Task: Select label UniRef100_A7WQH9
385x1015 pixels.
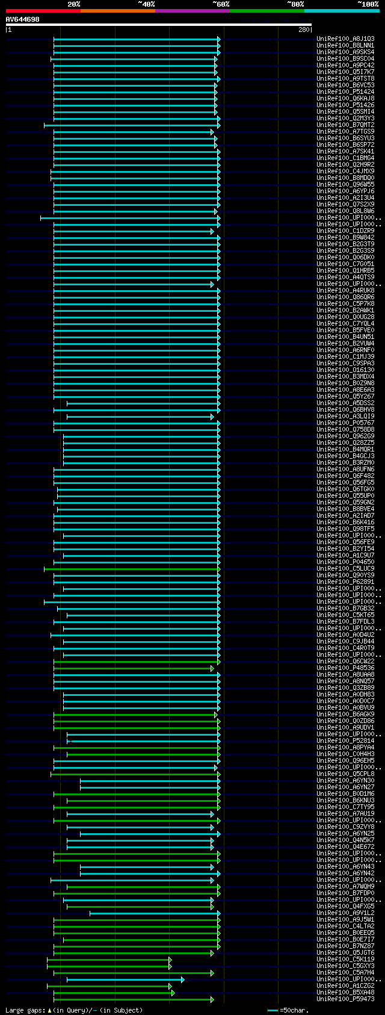Action: [x=345, y=887]
